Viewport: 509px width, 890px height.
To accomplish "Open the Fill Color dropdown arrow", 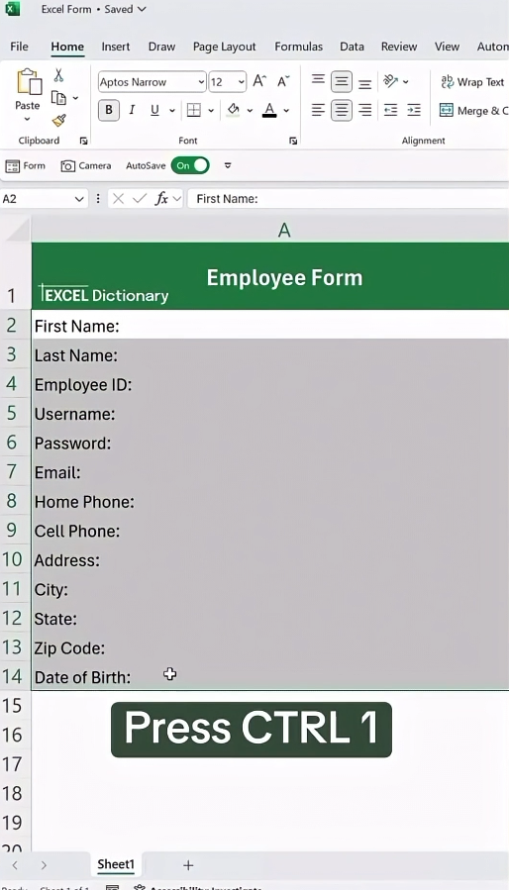I will [250, 111].
